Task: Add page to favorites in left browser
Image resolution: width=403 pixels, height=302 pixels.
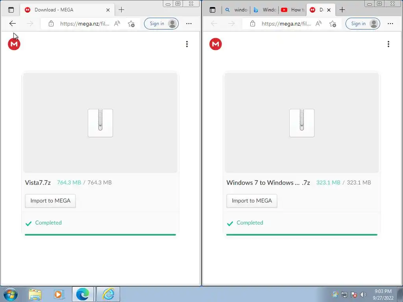Action: (131, 24)
